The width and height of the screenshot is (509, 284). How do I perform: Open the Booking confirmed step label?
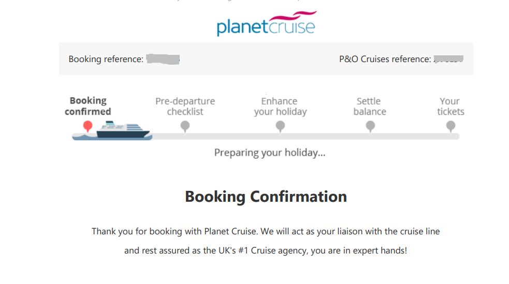(x=88, y=106)
